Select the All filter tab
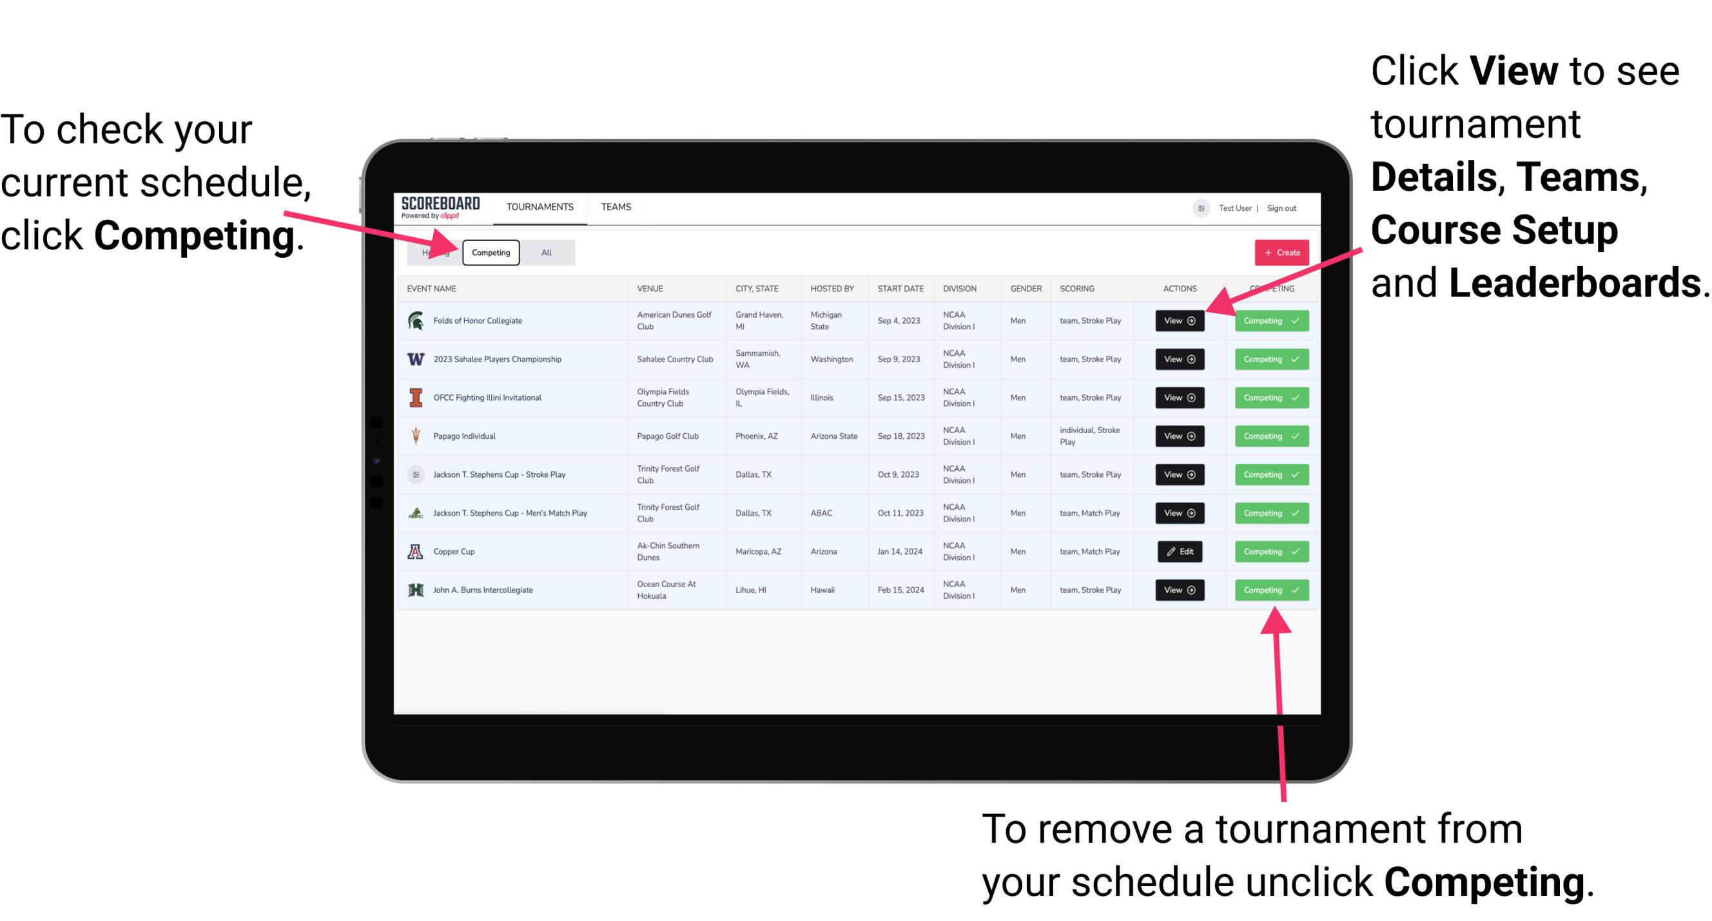This screenshot has width=1712, height=921. 544,252
